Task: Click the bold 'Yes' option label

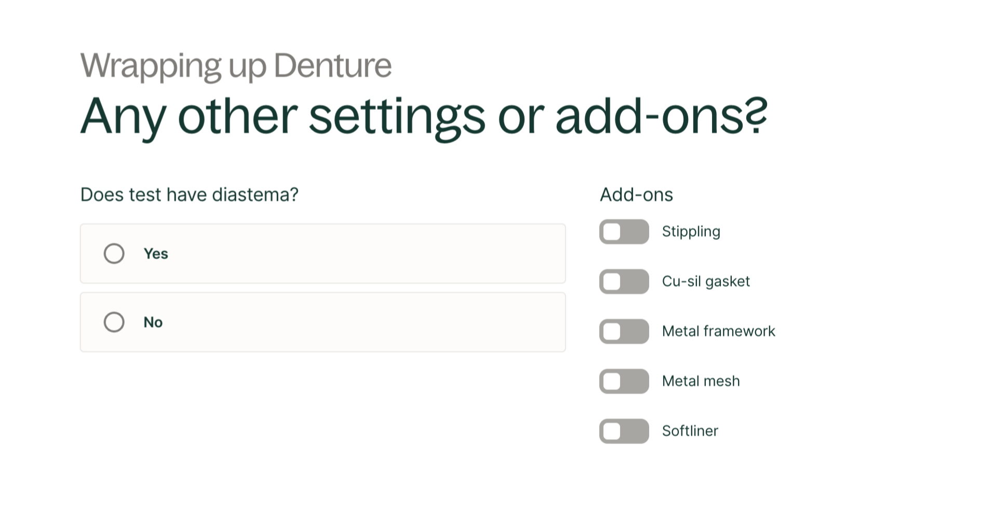Action: [156, 253]
